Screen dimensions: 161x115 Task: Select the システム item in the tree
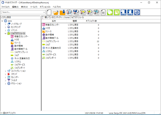[x=18, y=62]
